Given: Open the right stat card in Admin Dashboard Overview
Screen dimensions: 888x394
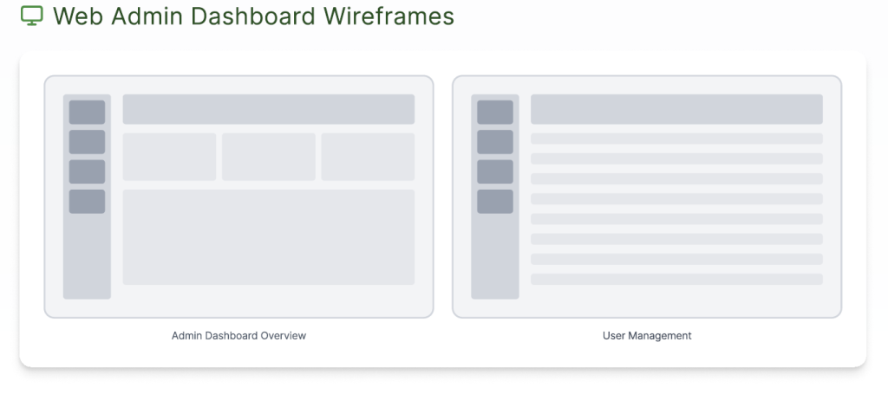Looking at the screenshot, I should [x=368, y=157].
